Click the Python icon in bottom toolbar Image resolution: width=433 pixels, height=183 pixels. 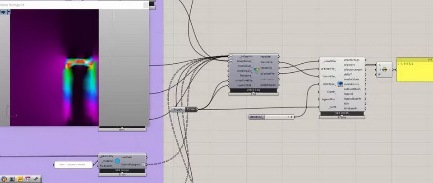coord(4,179)
